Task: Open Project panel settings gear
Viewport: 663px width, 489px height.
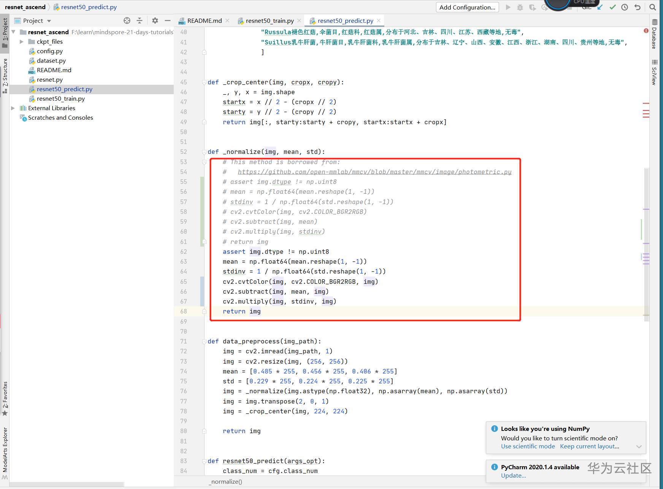Action: [x=155, y=21]
